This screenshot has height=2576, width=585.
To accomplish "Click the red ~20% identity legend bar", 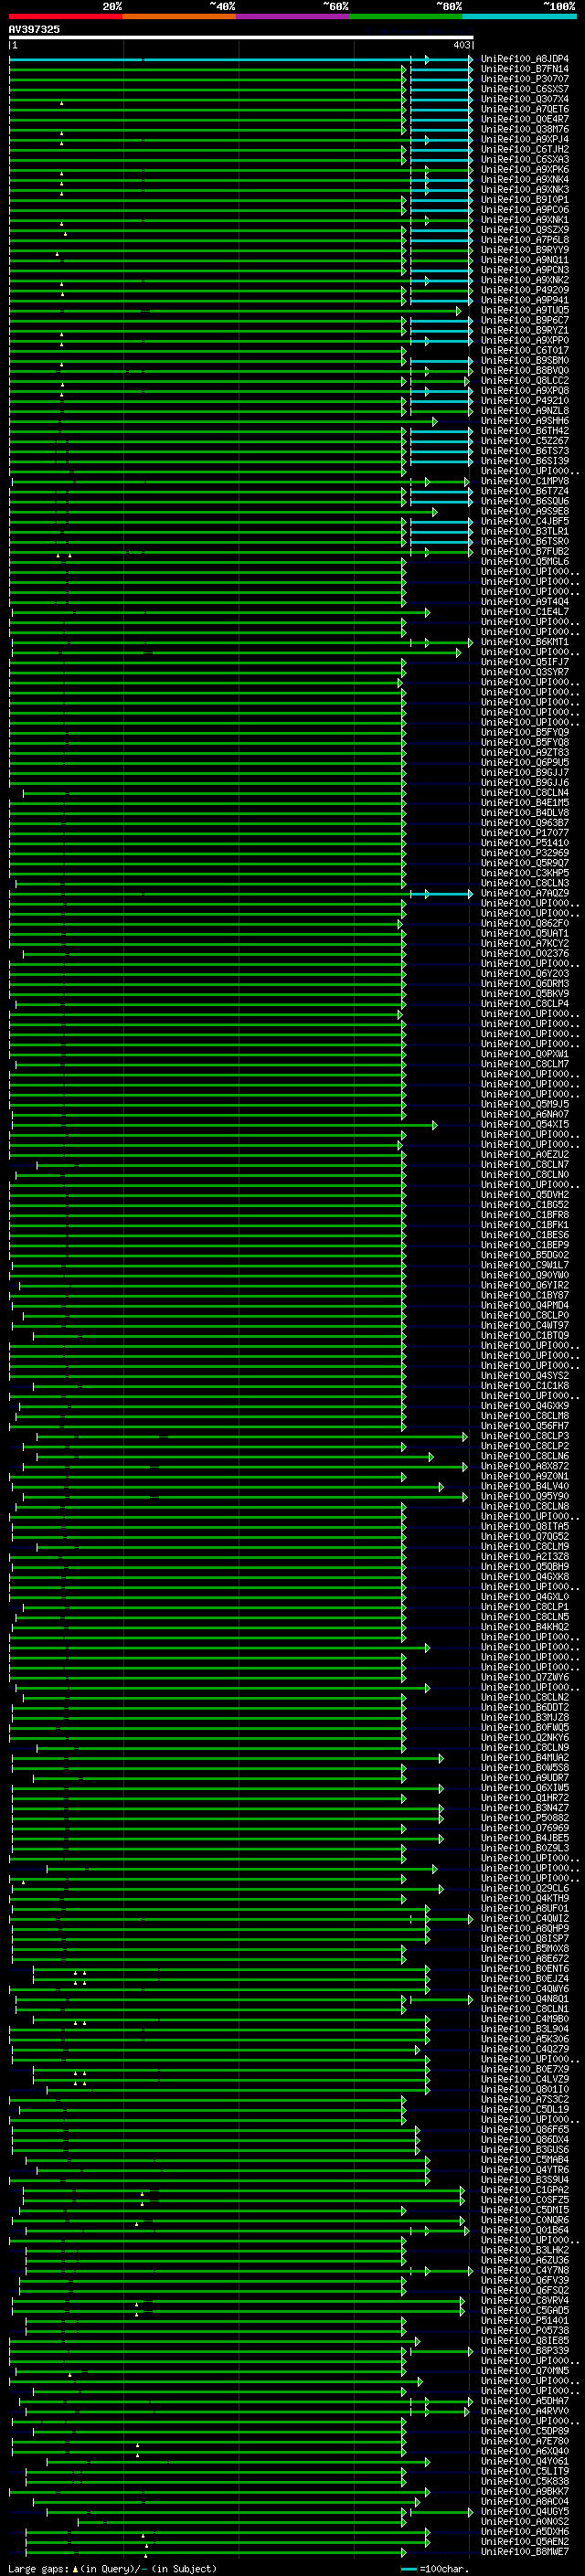I will coord(65,16).
